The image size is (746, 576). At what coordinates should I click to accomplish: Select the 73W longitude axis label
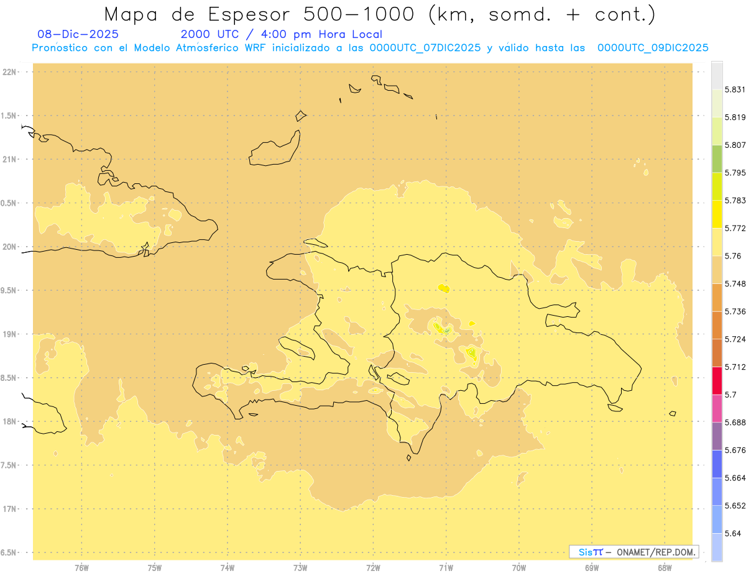click(300, 568)
